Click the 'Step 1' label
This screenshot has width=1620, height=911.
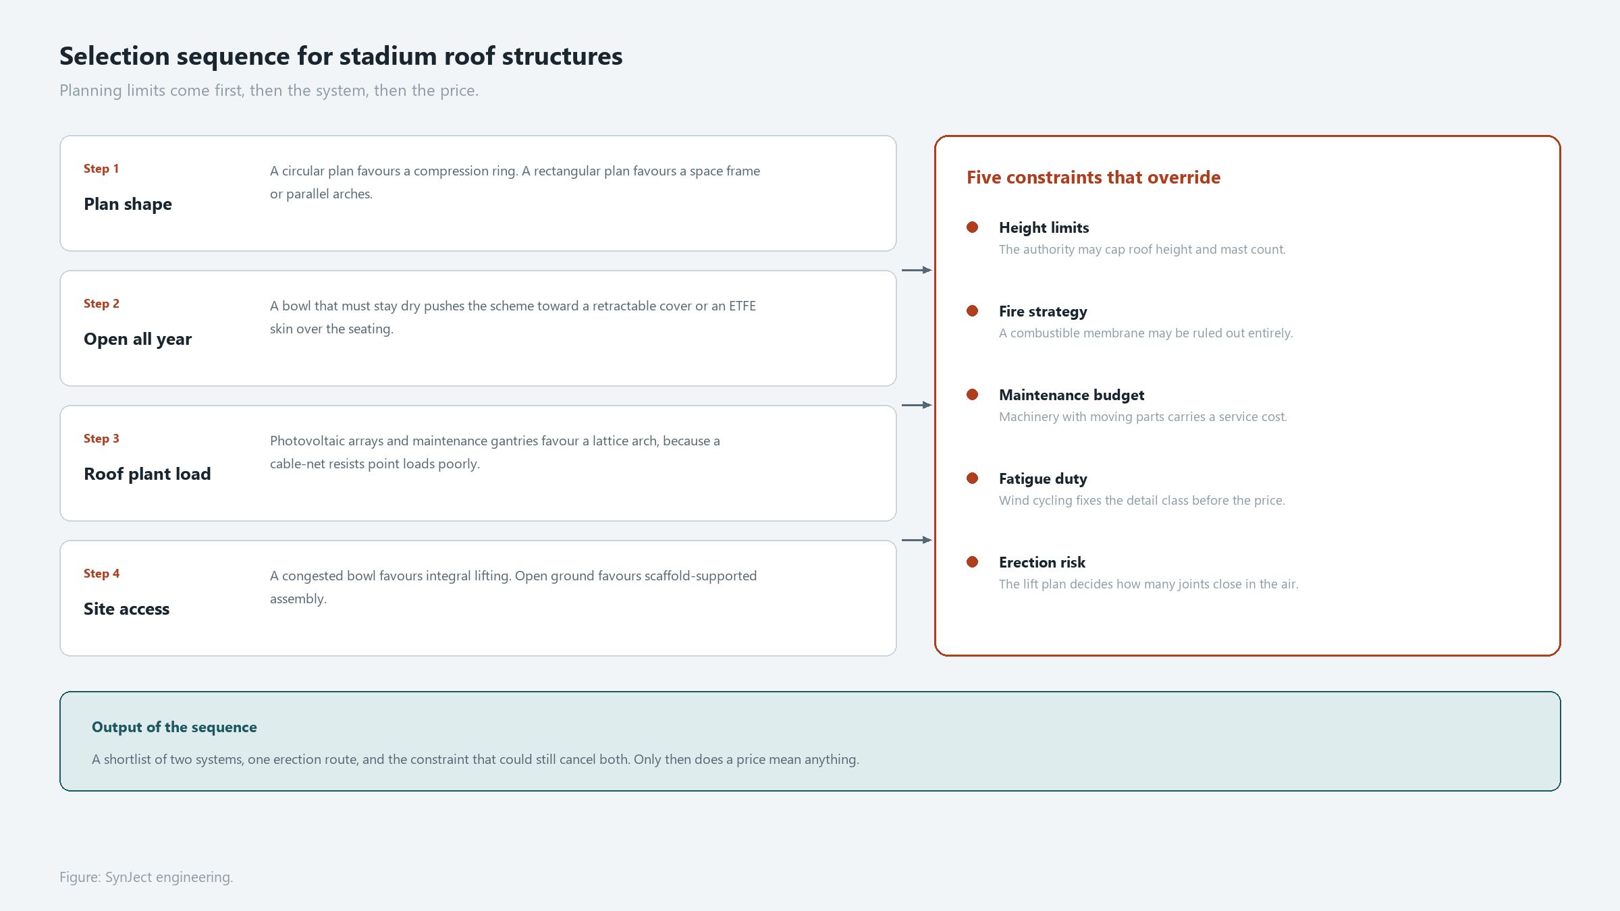pyautogui.click(x=101, y=169)
